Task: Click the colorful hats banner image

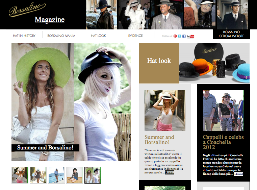Action: 214,63
